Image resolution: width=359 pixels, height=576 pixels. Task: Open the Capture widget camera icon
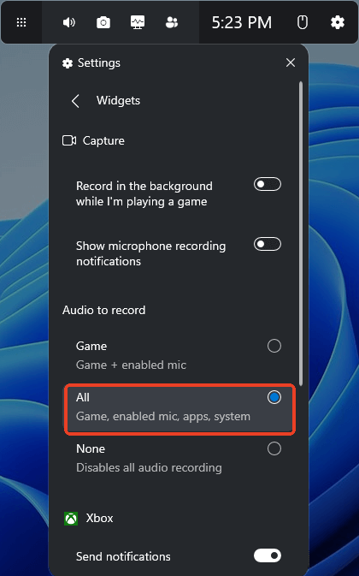click(103, 23)
